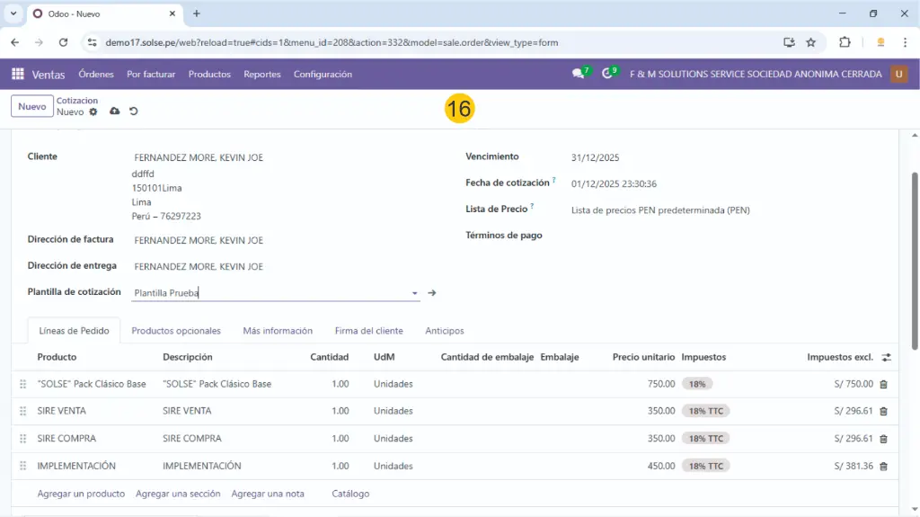Screen dimensions: 920x517
Task: Click the page vertical scrollbar
Action: coord(915,261)
